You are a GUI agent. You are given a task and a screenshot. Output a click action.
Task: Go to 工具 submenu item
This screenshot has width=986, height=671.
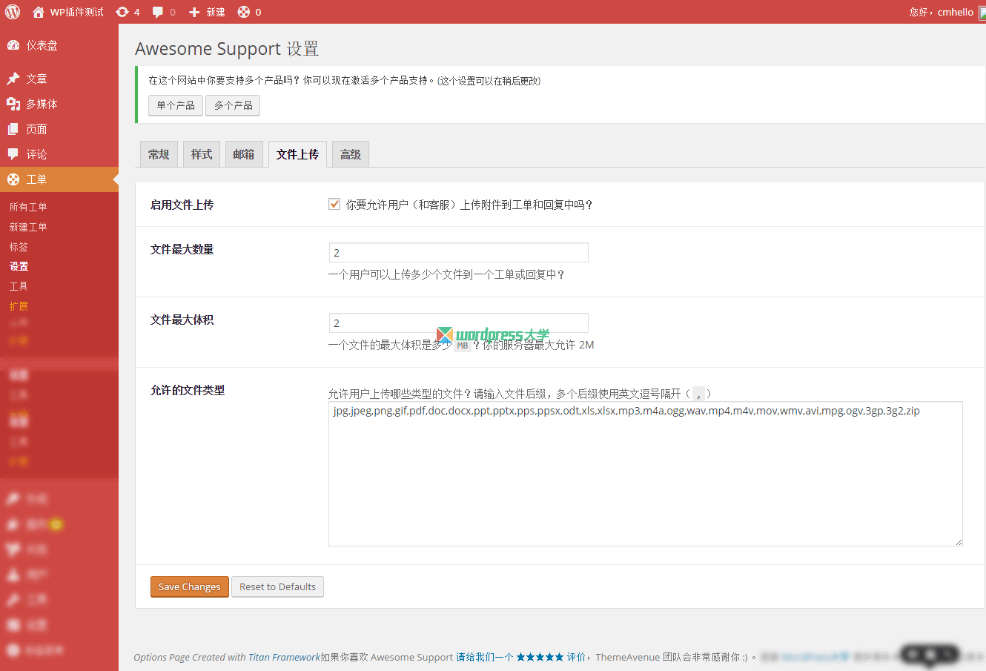(19, 286)
